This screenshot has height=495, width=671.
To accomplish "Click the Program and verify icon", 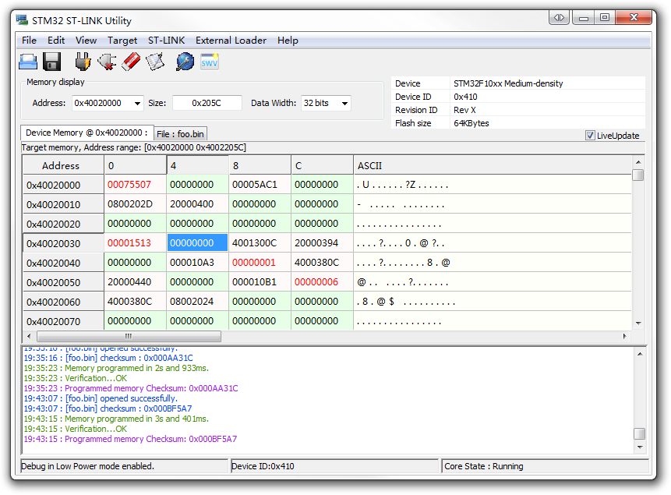I will point(155,62).
